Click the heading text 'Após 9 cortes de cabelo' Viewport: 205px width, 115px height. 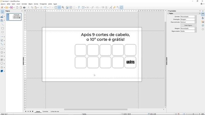point(105,35)
